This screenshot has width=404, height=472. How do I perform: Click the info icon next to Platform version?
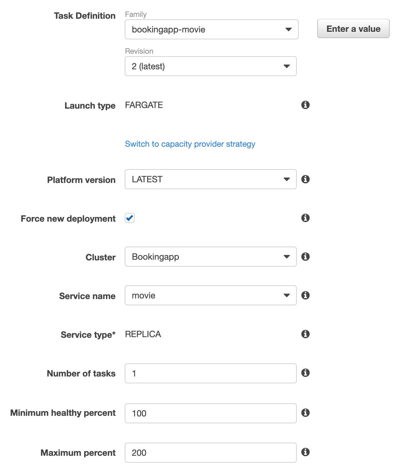tap(305, 179)
